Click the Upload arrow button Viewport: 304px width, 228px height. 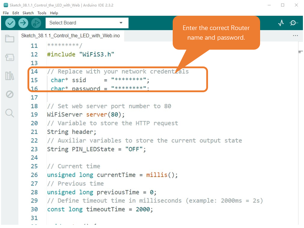(23, 23)
